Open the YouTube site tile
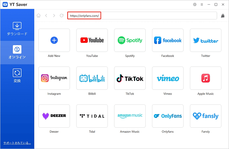The height and width of the screenshot is (149, 229). [92, 40]
